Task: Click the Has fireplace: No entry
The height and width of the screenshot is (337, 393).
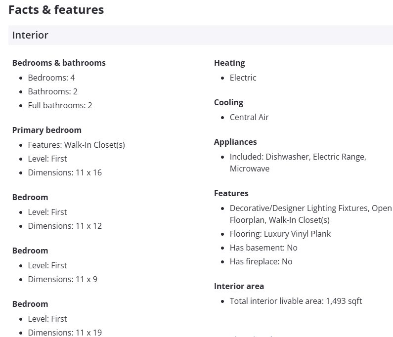Action: point(261,261)
